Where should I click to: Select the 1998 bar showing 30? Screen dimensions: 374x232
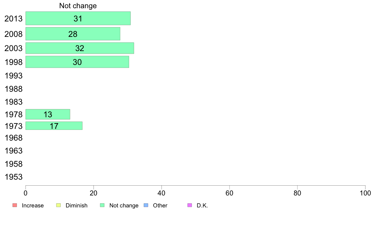77,62
